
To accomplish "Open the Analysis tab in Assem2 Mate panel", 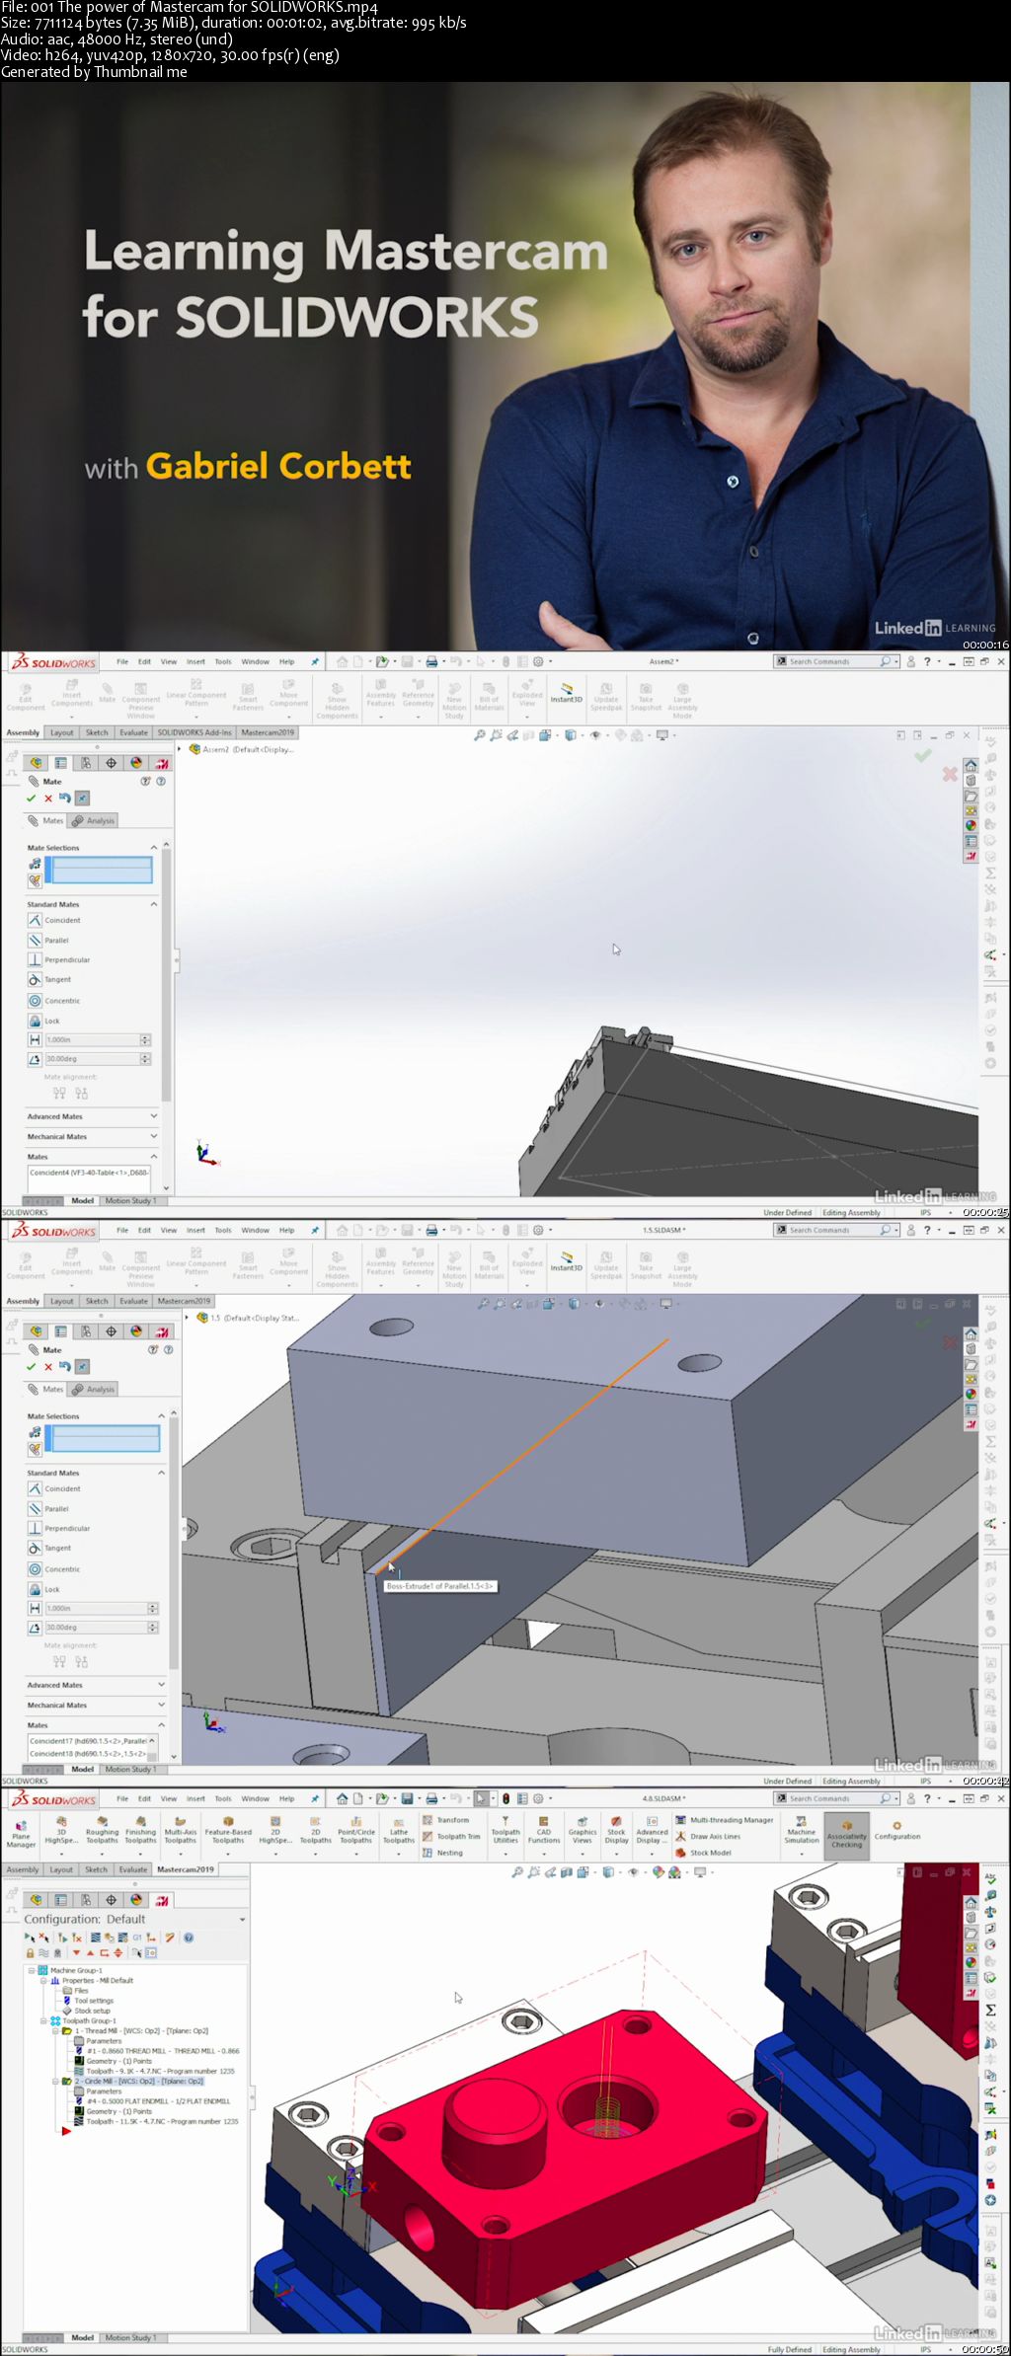I will pos(94,821).
